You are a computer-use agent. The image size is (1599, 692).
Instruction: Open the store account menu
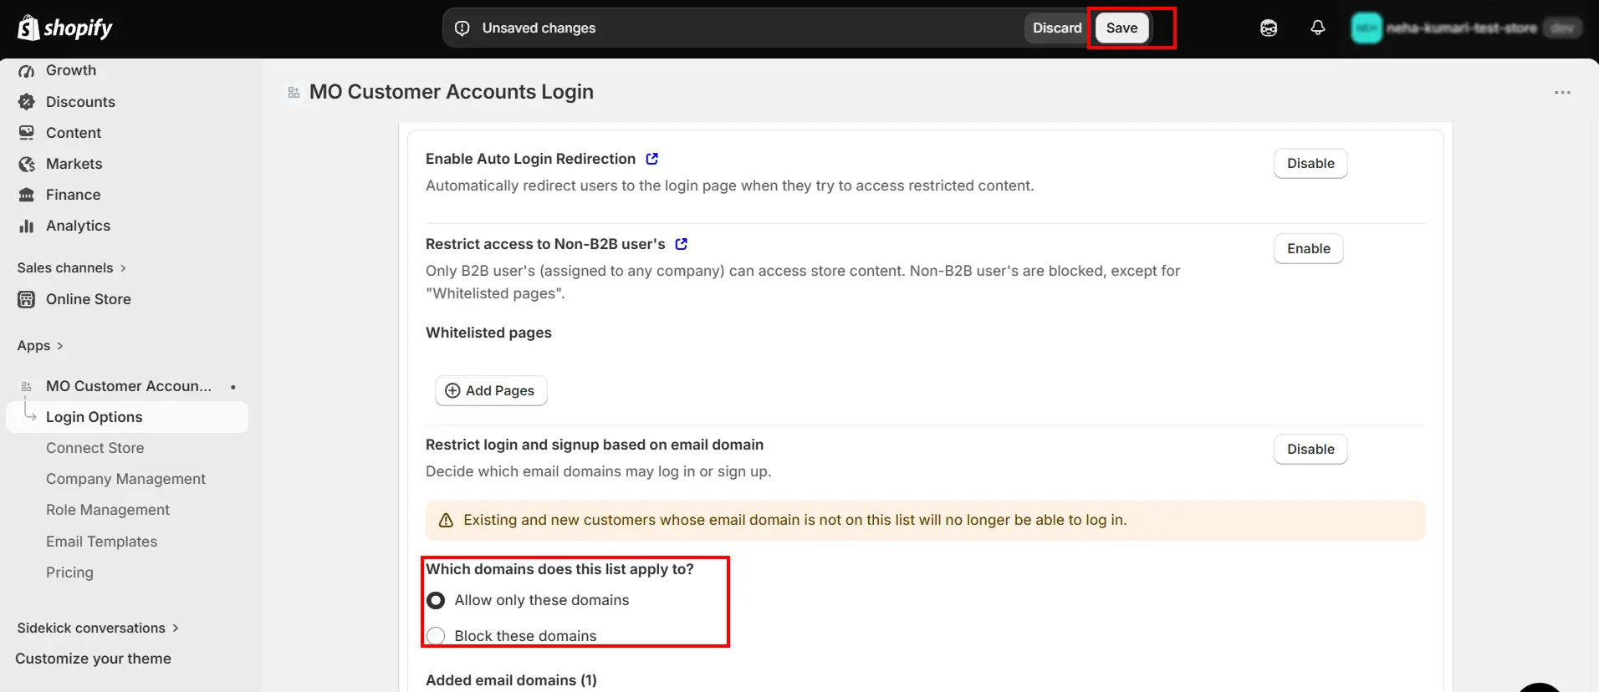1467,28
